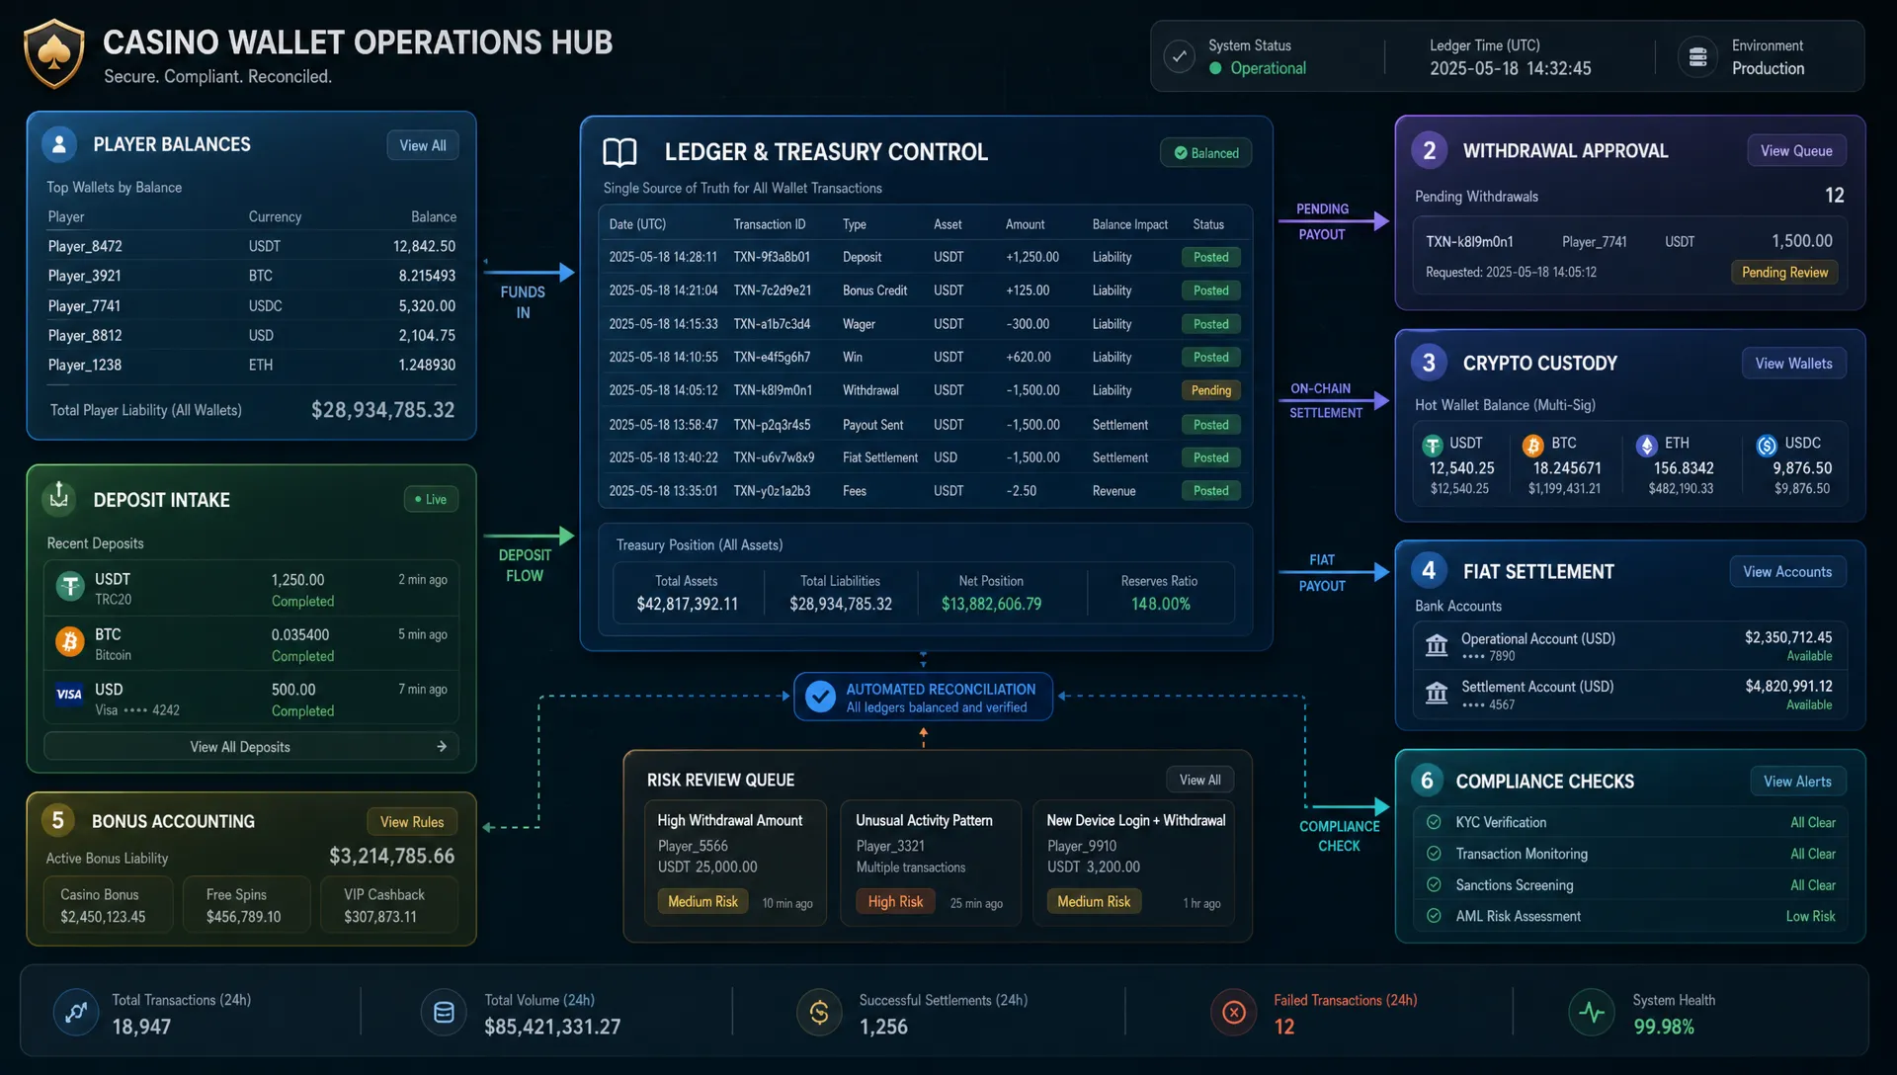Click the Total Transactions icon
The height and width of the screenshot is (1075, 1897).
click(76, 1013)
